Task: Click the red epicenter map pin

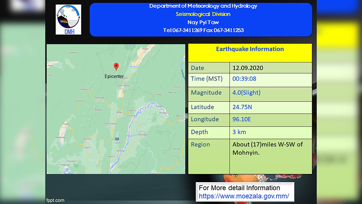Action: point(116,67)
